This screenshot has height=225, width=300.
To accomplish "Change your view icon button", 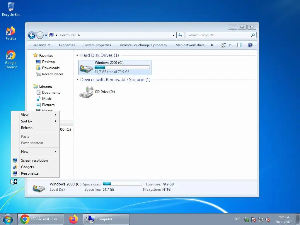I will click(x=224, y=45).
